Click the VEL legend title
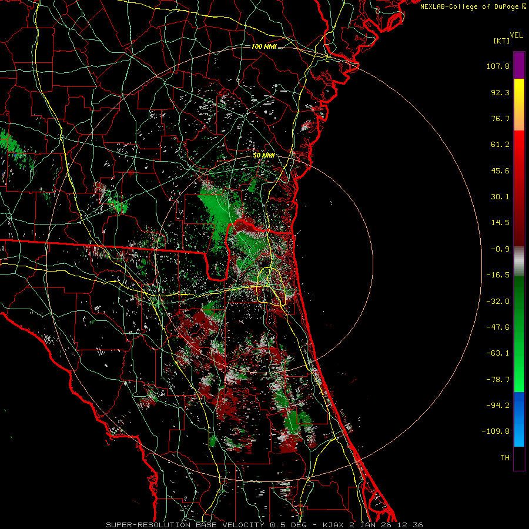The height and width of the screenshot is (529, 529). [x=517, y=35]
